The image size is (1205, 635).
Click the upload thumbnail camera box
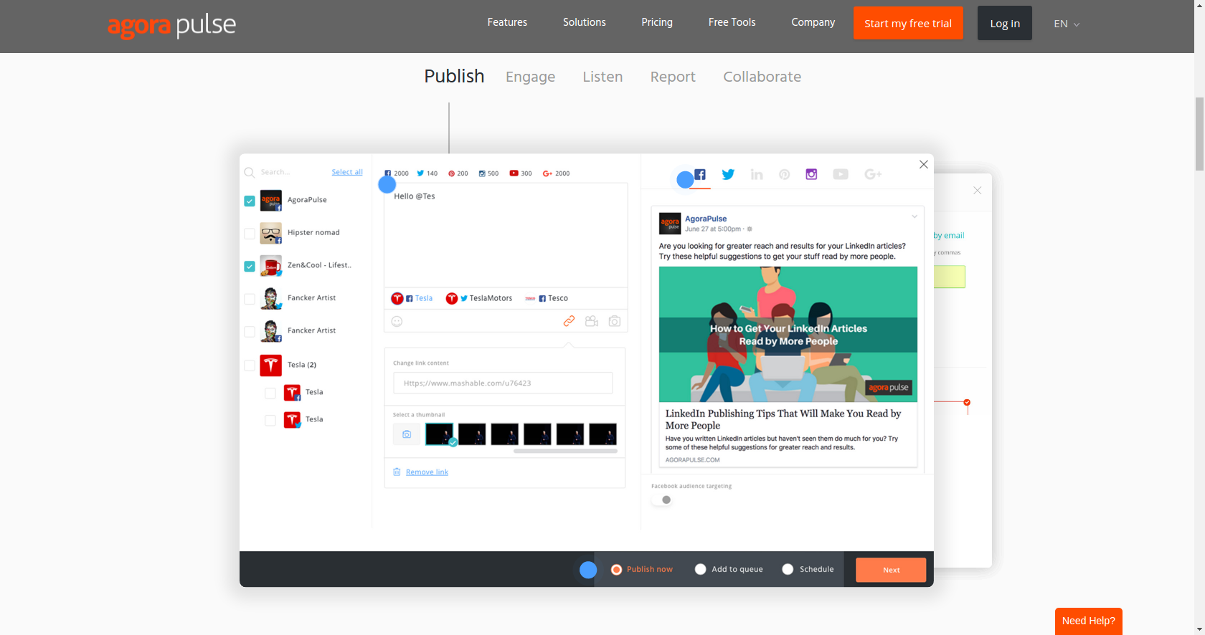coord(407,434)
